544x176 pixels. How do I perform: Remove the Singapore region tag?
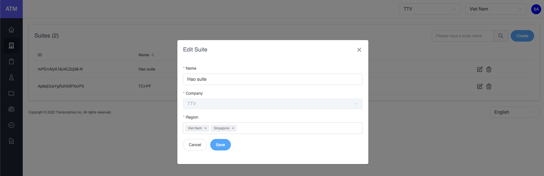click(x=233, y=128)
